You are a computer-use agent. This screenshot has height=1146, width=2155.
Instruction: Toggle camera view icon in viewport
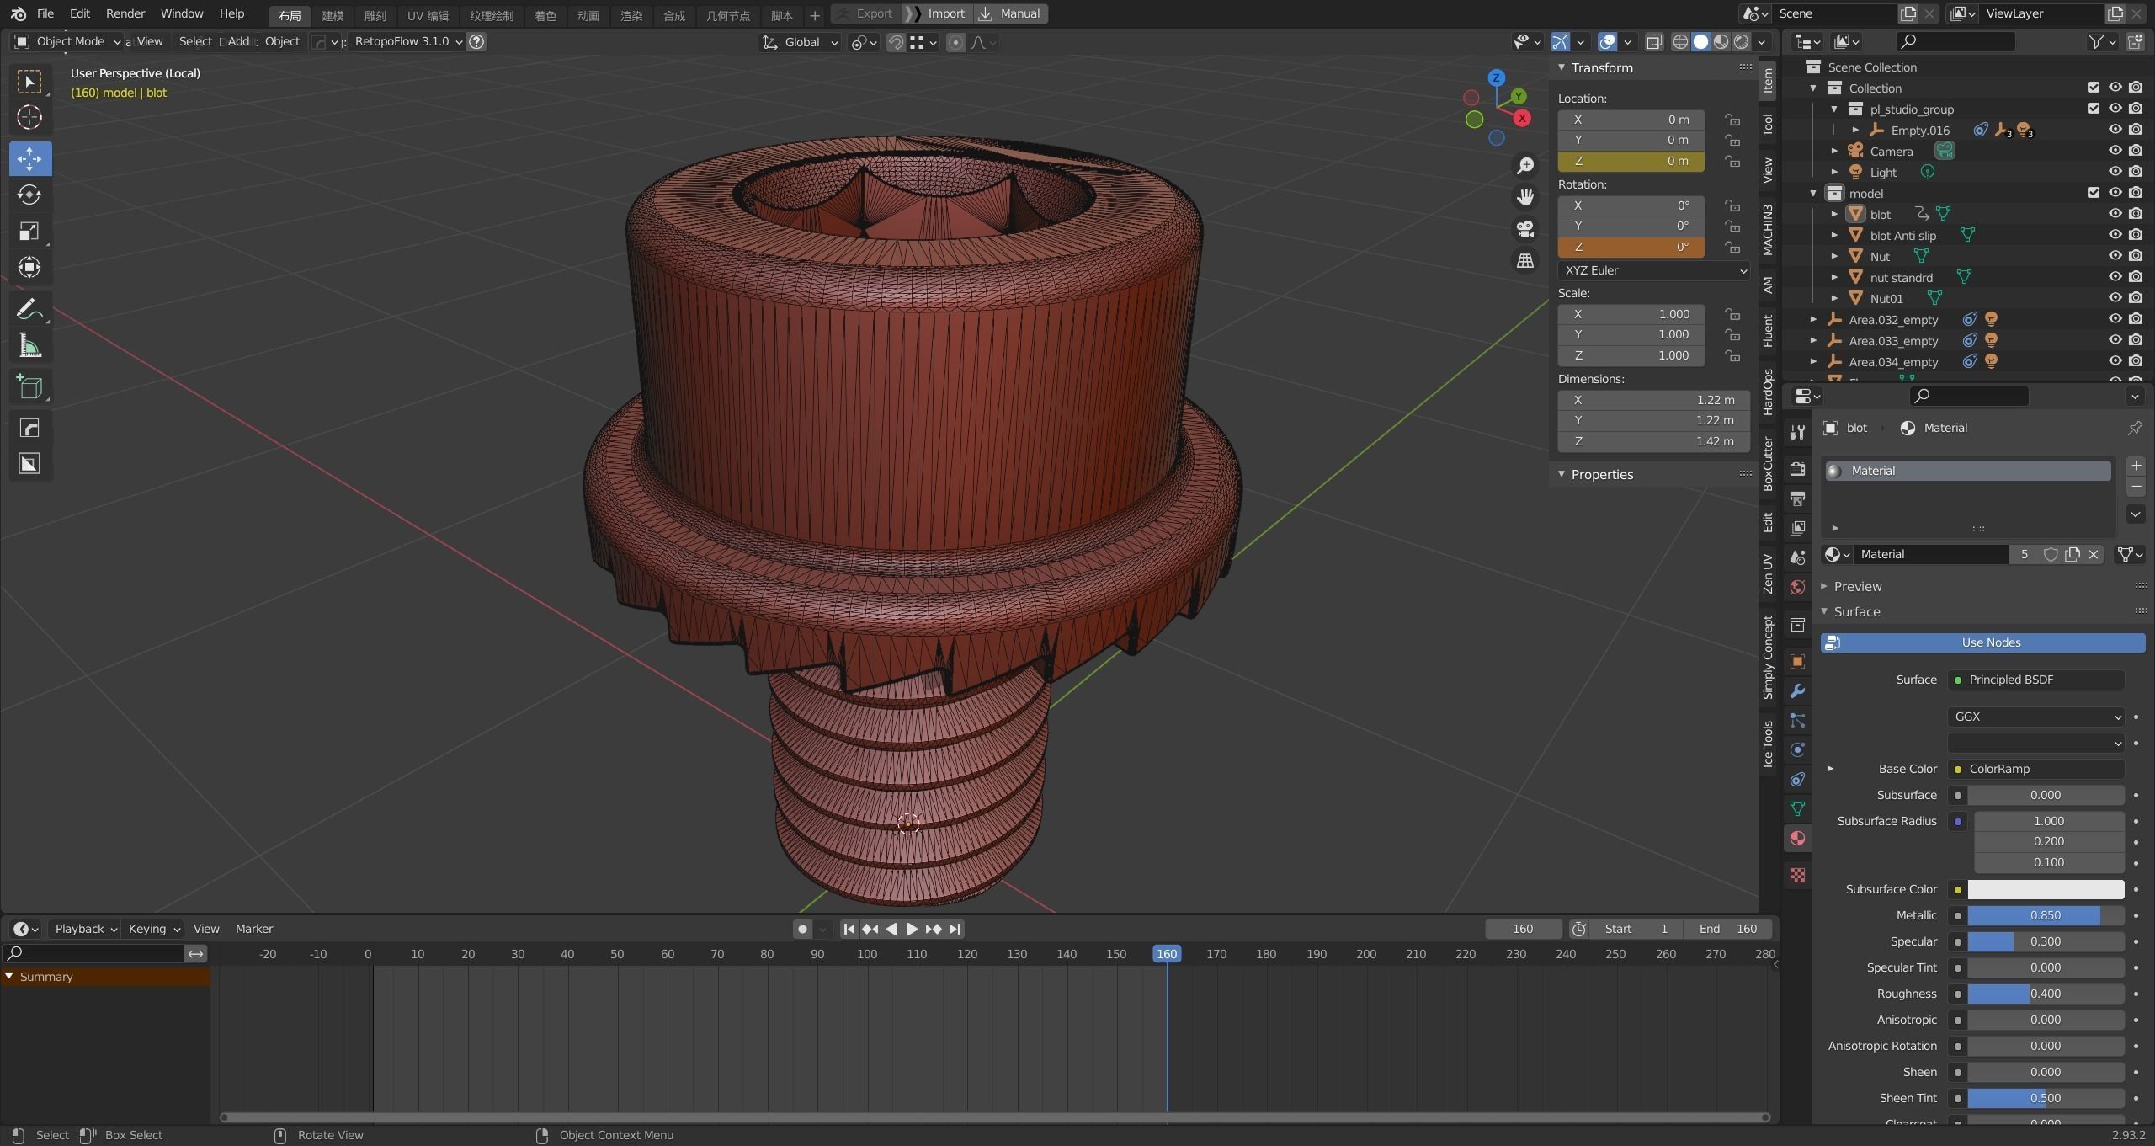tap(1524, 229)
